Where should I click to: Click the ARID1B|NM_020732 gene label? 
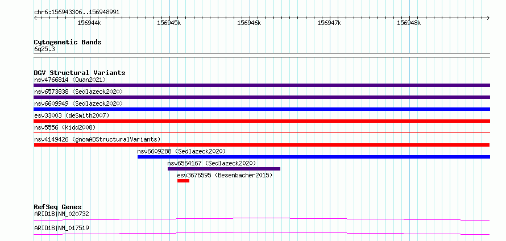[x=61, y=214]
